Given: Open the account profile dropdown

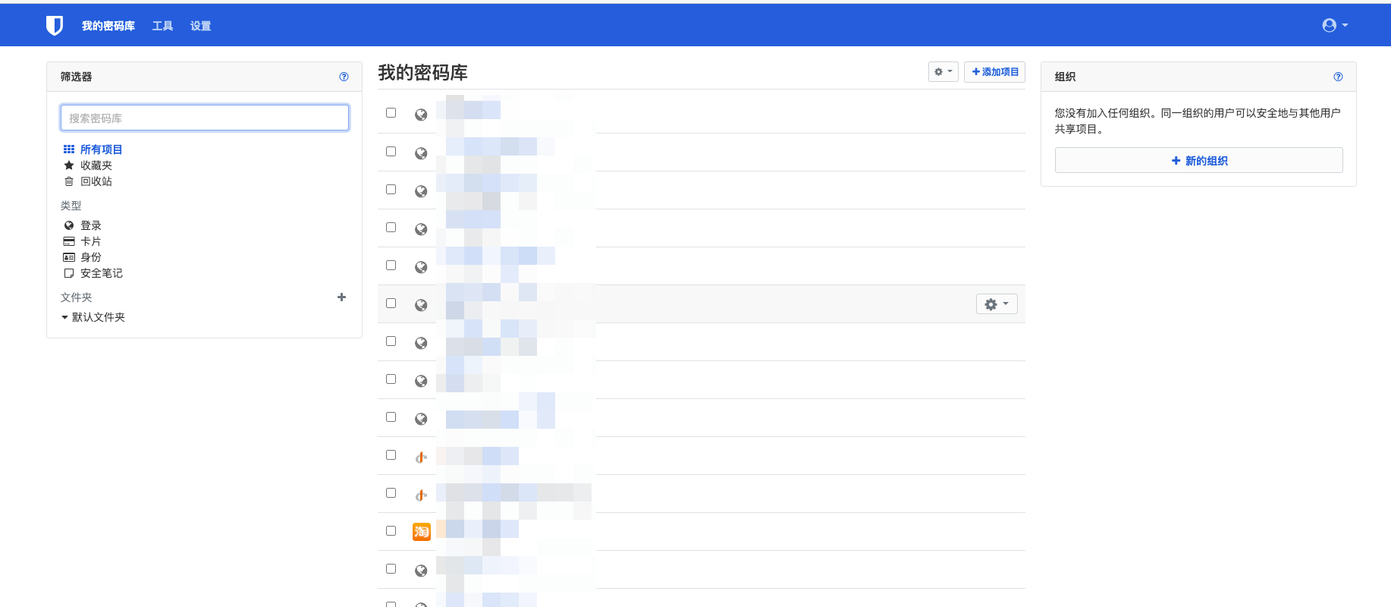Looking at the screenshot, I should (x=1335, y=26).
